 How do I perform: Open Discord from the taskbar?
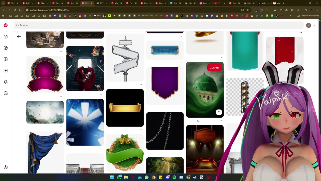[x=168, y=177]
